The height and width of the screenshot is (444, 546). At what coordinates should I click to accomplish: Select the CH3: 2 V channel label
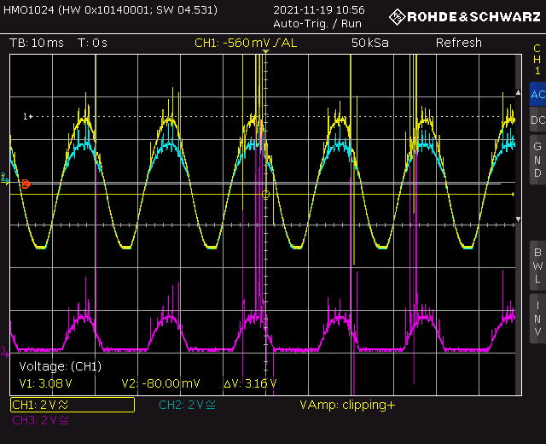click(40, 420)
